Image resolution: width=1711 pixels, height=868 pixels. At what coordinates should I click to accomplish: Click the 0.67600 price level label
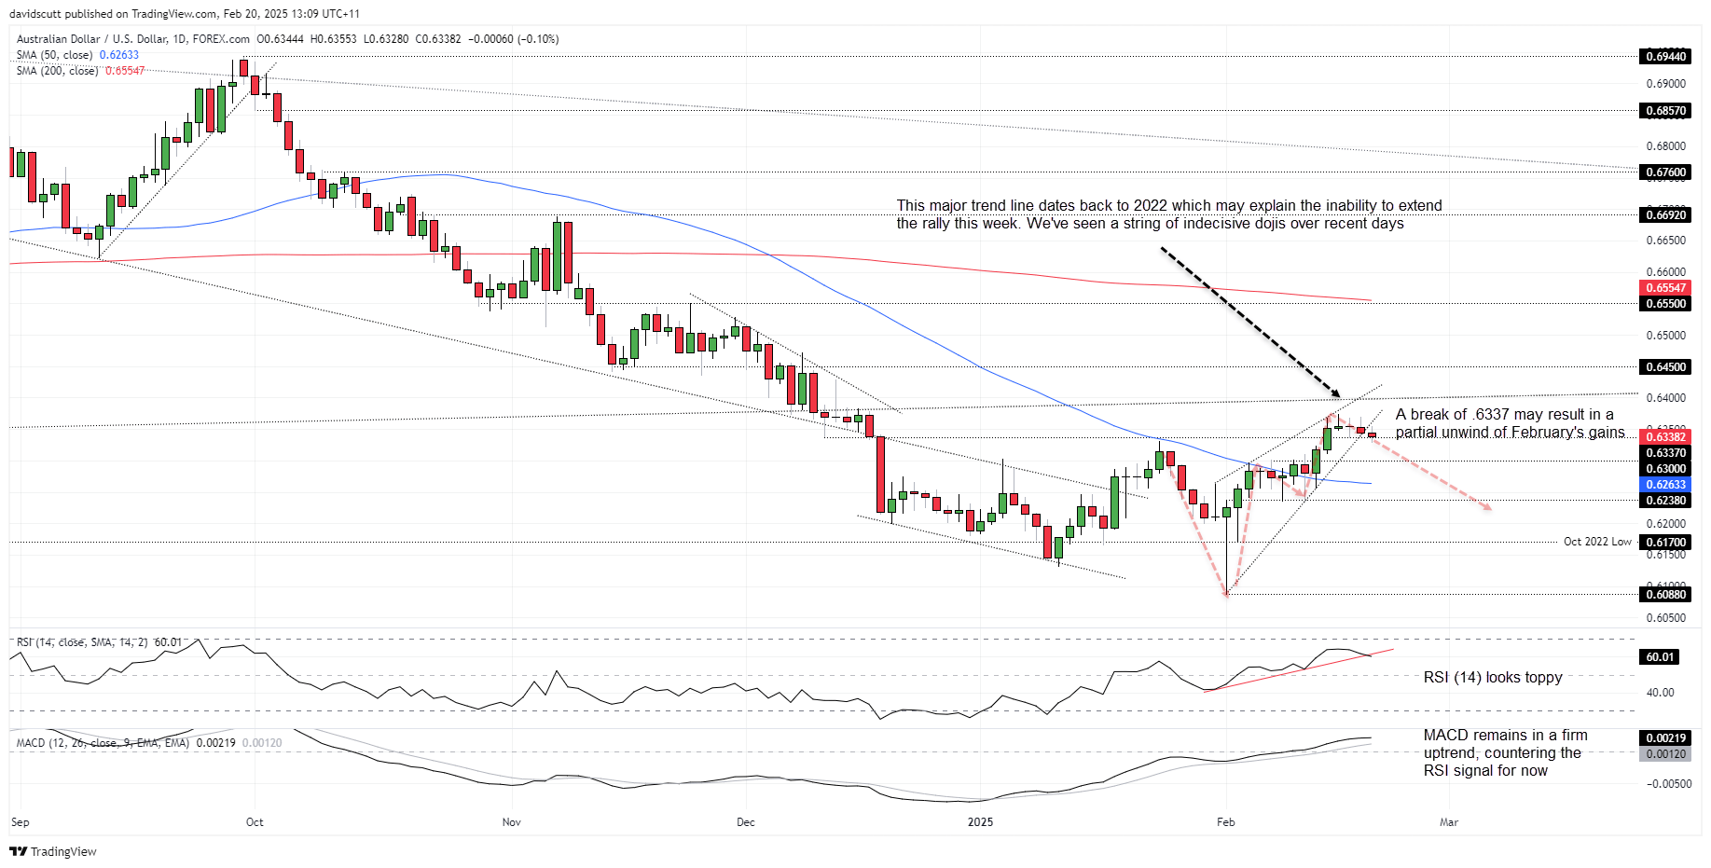click(1665, 172)
